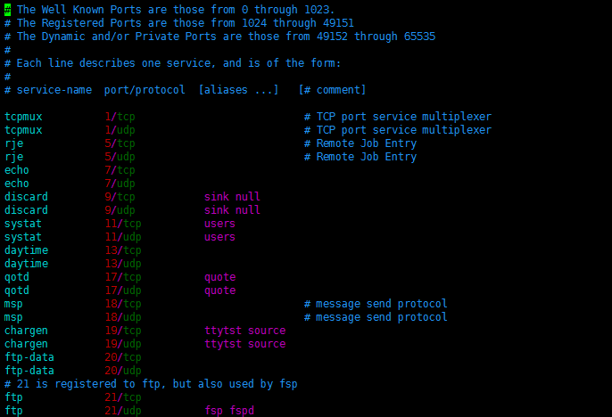Click "Remote Job Entry" comment on rje 5/udp line
Viewport: 612px width, 417px height.
[x=367, y=157]
